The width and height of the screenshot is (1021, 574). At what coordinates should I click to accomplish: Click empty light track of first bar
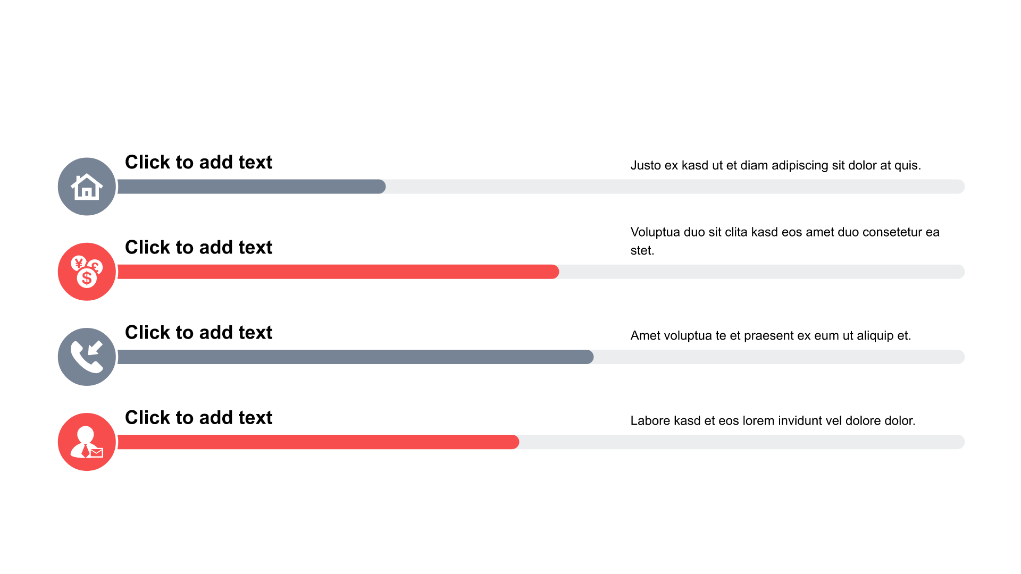click(x=675, y=187)
